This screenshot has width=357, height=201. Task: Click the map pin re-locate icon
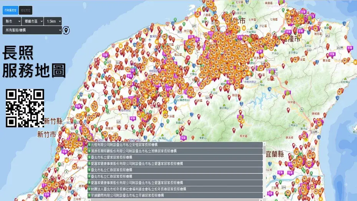[x=66, y=30]
